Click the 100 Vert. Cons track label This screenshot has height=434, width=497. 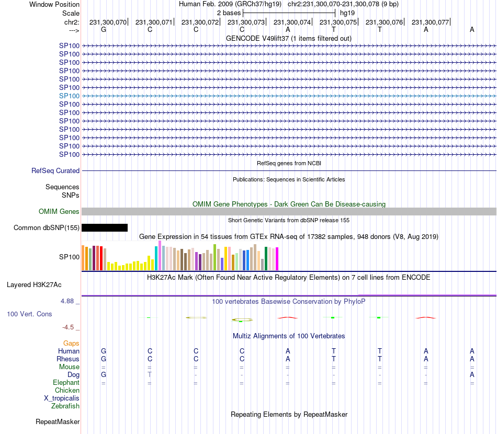[x=29, y=314]
